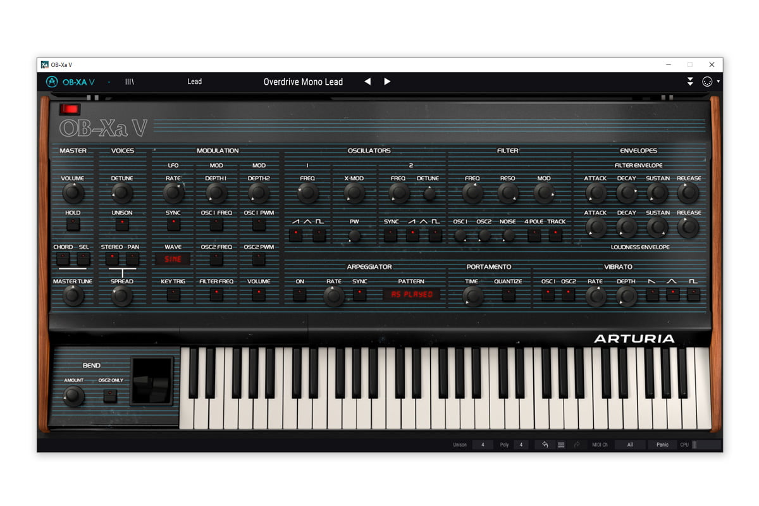
Task: Toggle the arpeggiator SYNC button
Action: (x=360, y=294)
